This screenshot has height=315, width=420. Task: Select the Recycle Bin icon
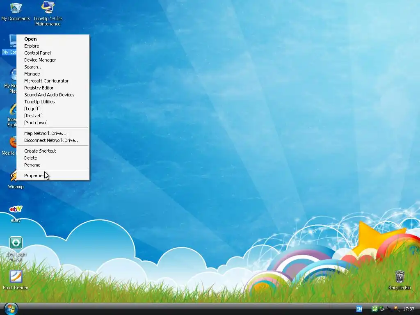pyautogui.click(x=399, y=280)
